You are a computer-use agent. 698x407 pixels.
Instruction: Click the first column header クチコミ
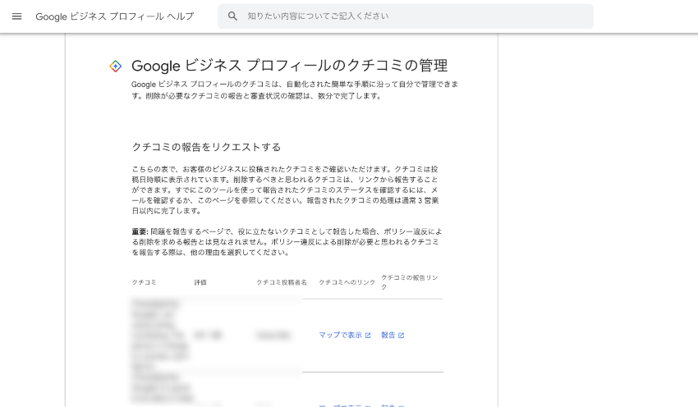(144, 282)
